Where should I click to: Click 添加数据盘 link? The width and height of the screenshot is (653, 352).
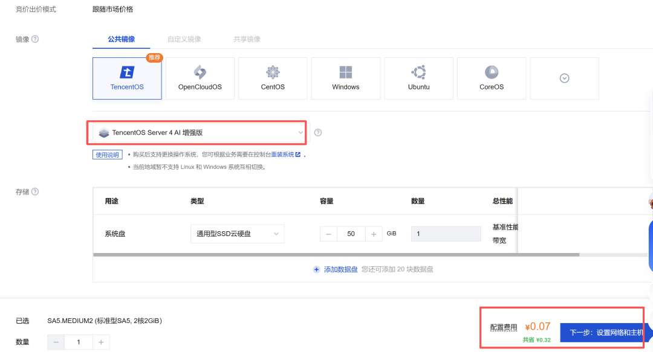[x=340, y=270]
